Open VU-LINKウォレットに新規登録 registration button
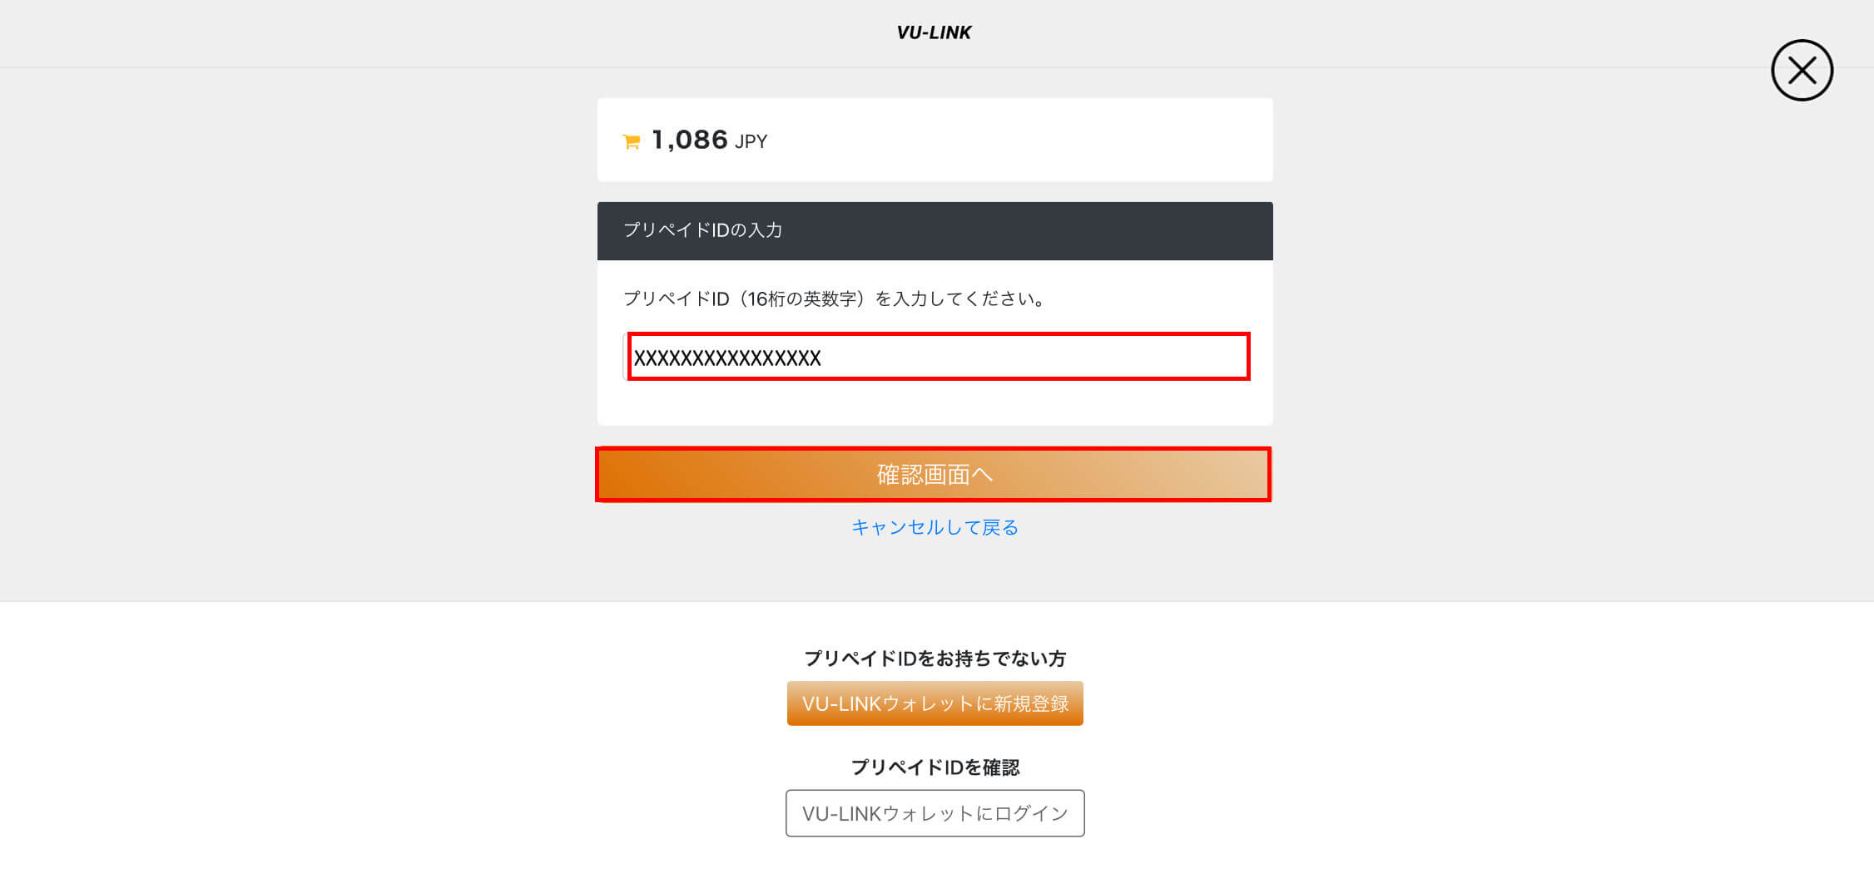Screen dimensions: 1874x888 pos(935,703)
